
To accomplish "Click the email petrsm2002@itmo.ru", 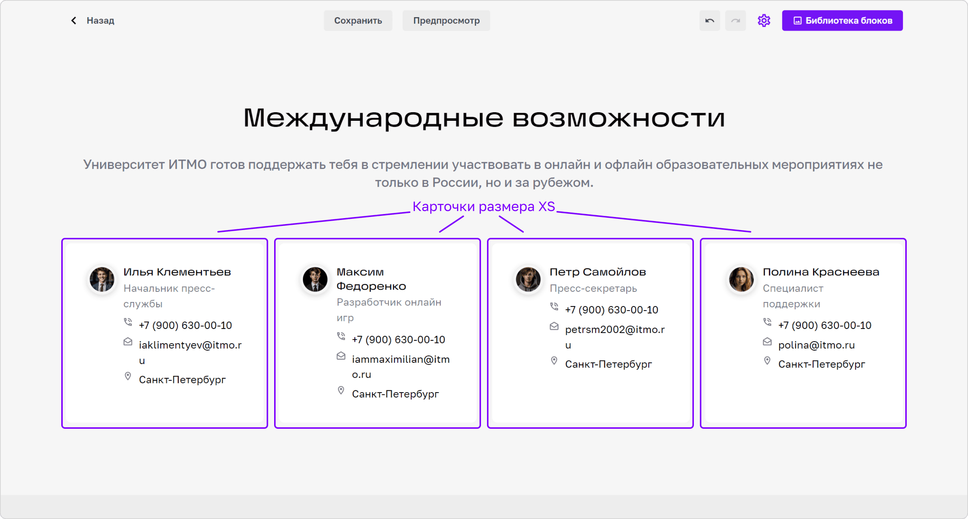I will pos(615,337).
